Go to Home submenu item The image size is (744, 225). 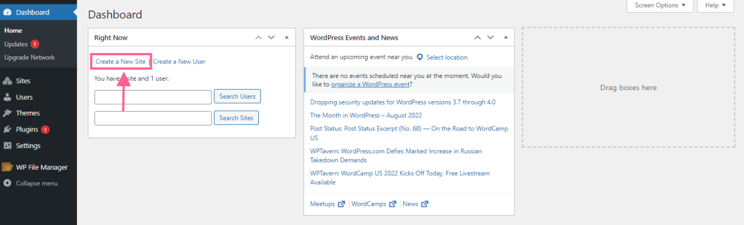coord(13,30)
